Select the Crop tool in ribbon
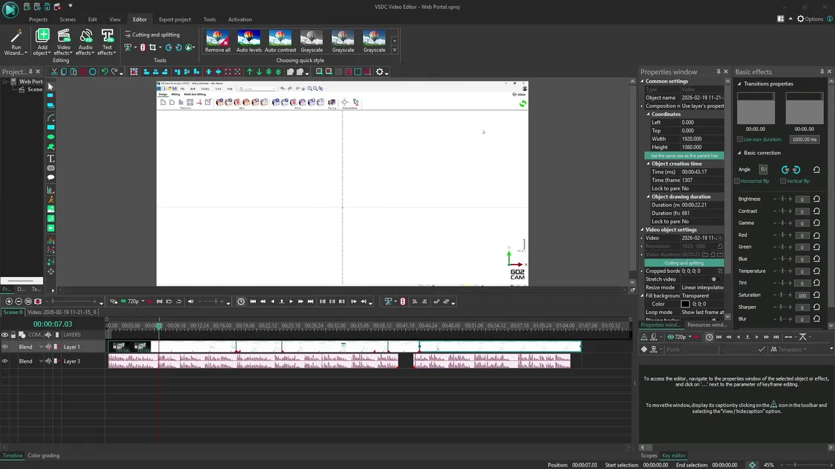The height and width of the screenshot is (469, 835). (153, 48)
